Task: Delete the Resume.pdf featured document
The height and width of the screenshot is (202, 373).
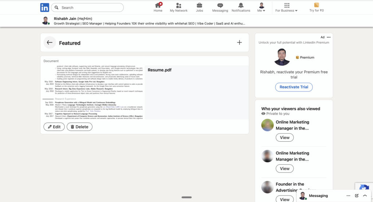Action: pyautogui.click(x=79, y=127)
